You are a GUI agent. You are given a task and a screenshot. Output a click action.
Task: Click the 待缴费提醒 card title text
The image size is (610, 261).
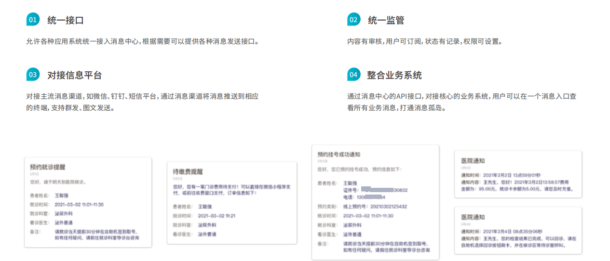point(188,171)
